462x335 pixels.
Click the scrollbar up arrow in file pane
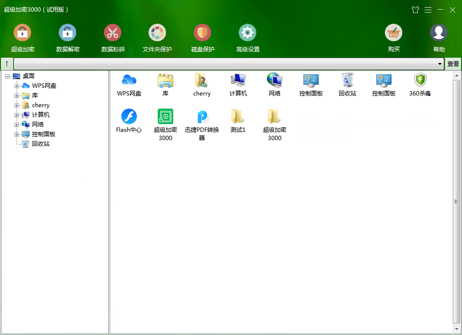[456, 76]
